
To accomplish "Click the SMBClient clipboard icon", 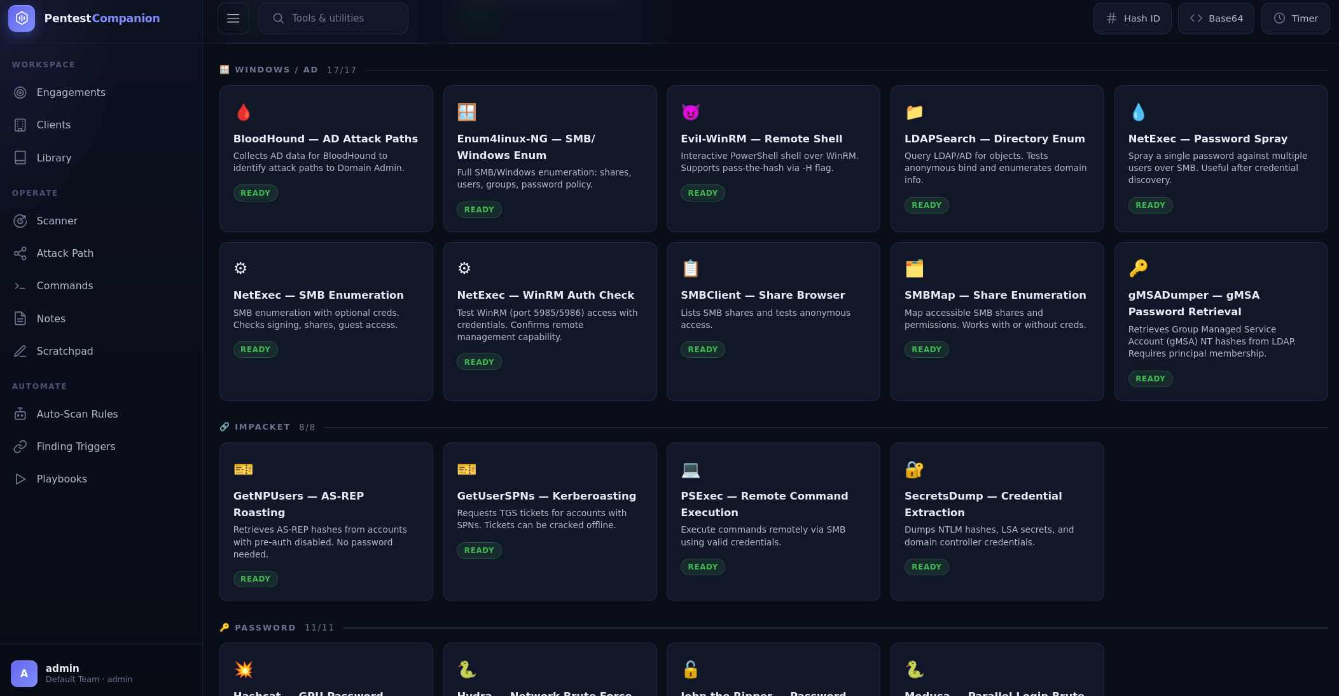I will pos(691,269).
